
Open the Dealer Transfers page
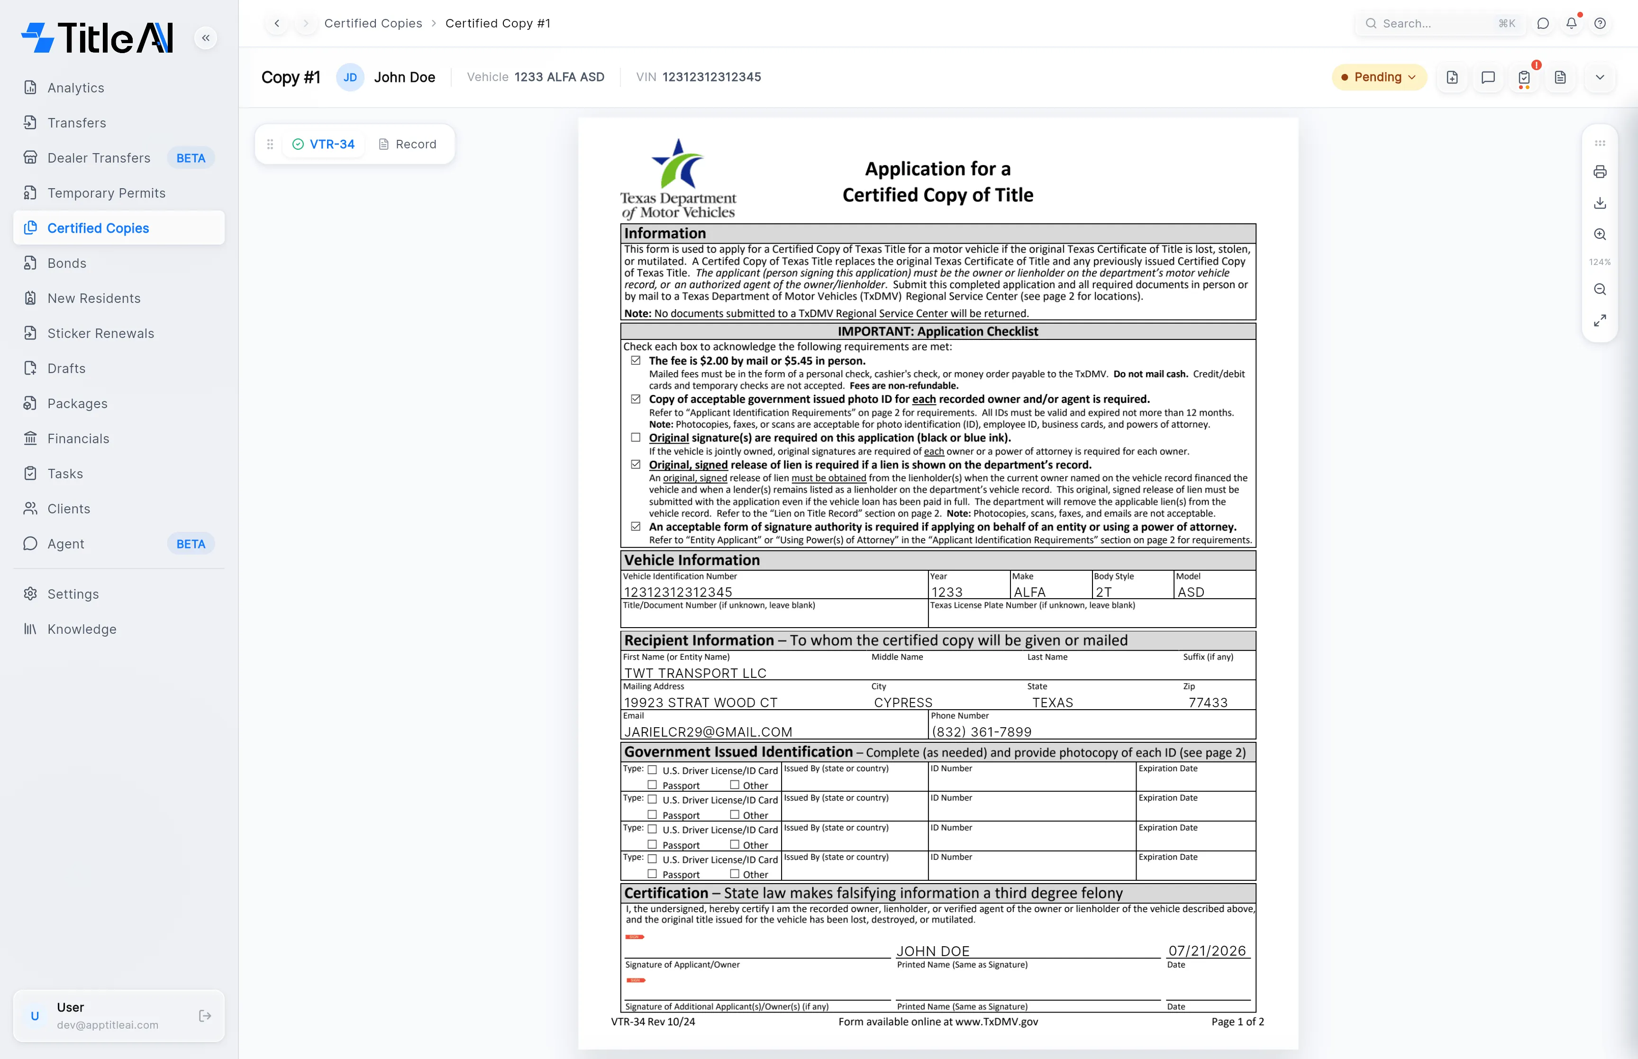tap(119, 157)
